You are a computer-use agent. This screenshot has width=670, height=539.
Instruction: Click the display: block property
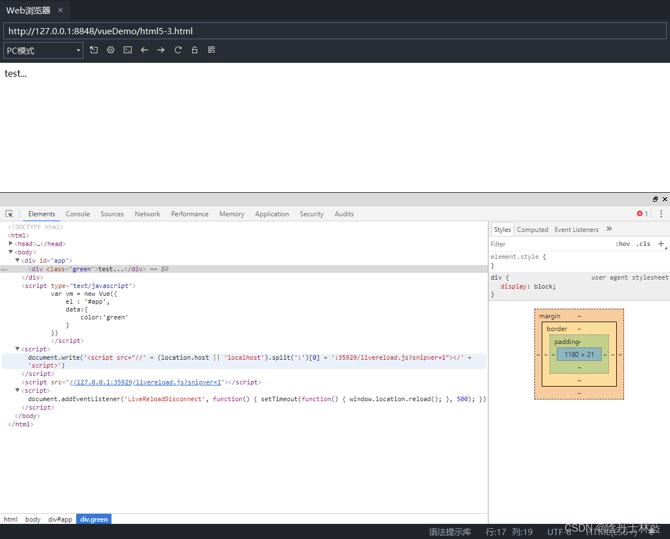click(x=528, y=286)
